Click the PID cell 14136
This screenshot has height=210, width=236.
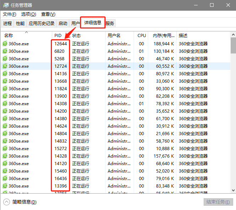click(x=60, y=74)
